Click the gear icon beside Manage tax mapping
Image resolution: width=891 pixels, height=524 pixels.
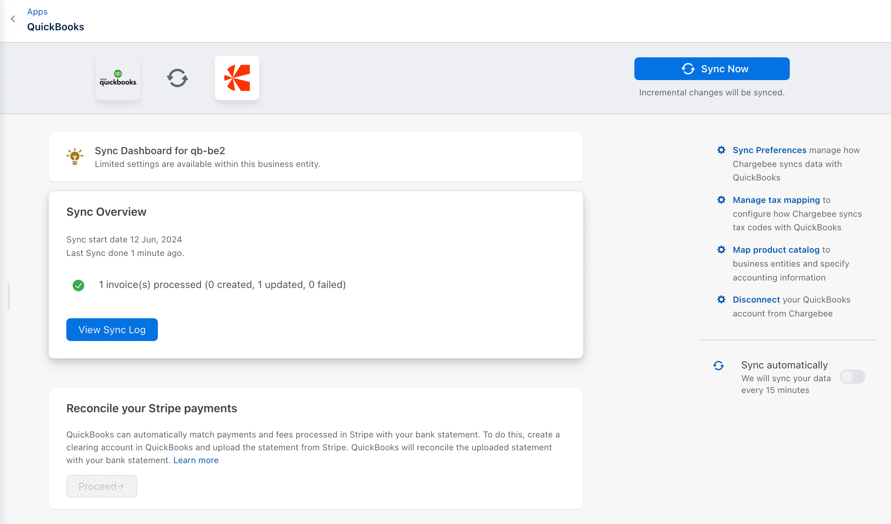(721, 200)
